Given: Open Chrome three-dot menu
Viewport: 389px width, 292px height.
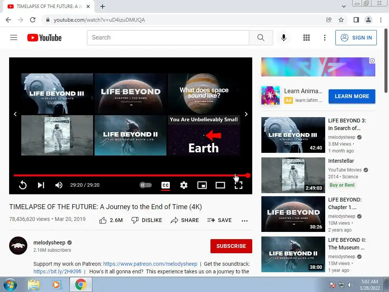Looking at the screenshot, I should click(x=381, y=20).
